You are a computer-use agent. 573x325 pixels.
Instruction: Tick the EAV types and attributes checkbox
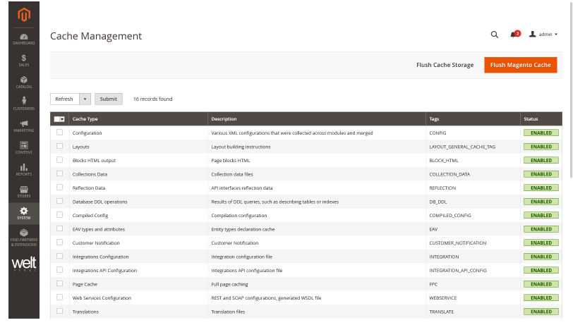click(59, 228)
